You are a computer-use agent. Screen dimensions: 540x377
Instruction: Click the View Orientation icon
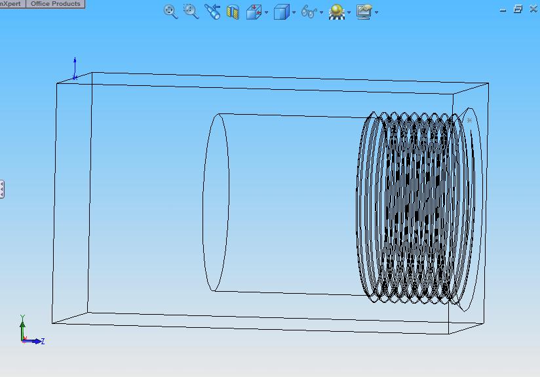254,12
